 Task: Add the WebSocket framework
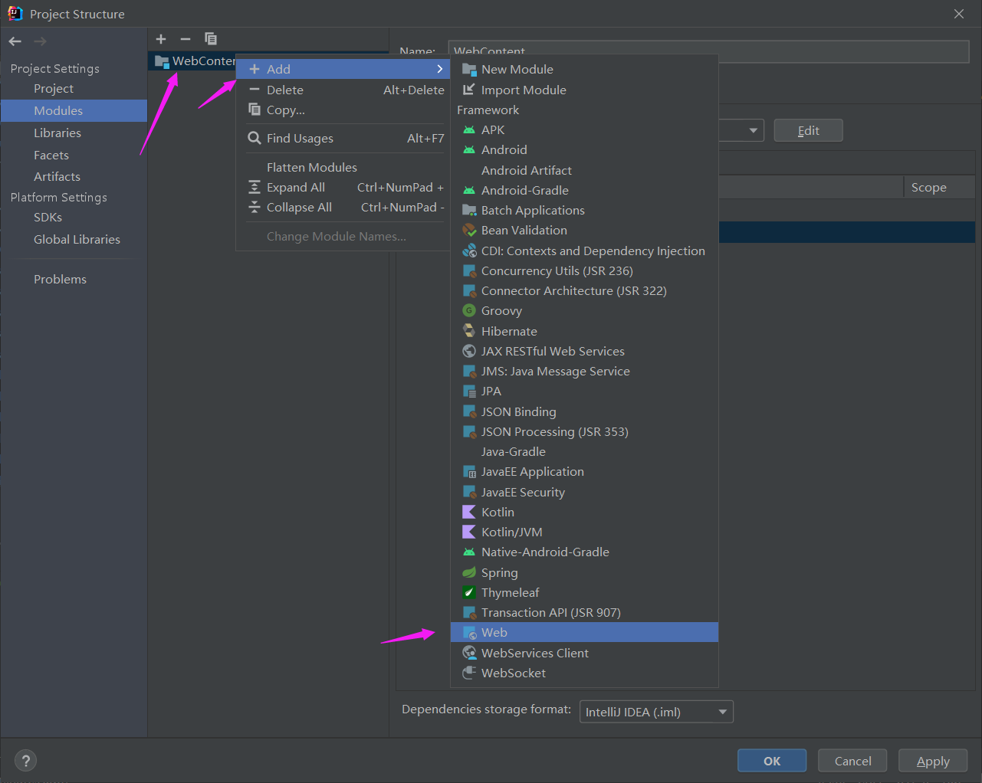(584, 673)
